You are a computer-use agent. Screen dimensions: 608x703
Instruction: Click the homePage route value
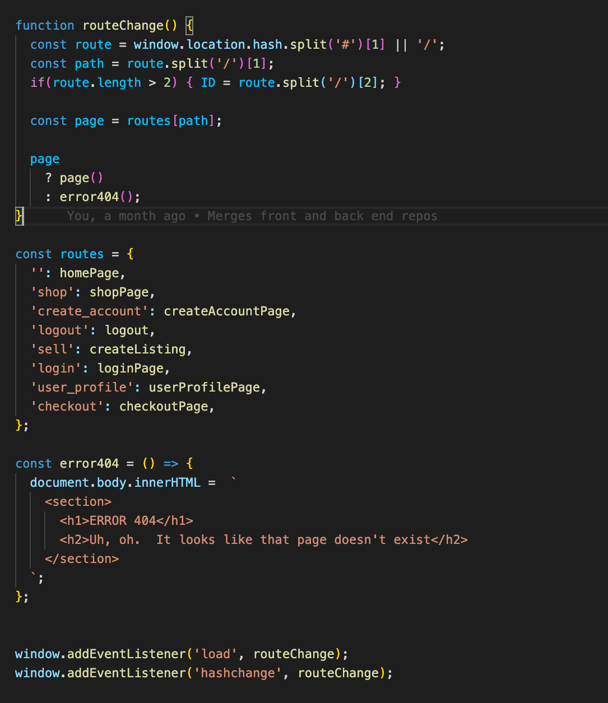coord(89,273)
